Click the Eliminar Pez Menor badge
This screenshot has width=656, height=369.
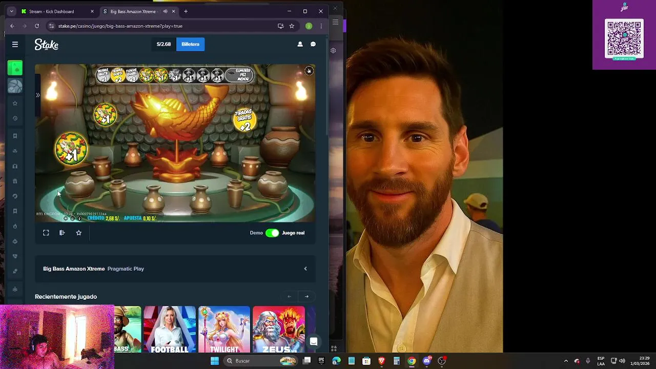tap(239, 75)
